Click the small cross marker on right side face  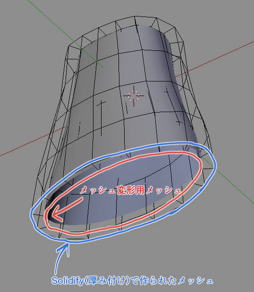coord(179,122)
